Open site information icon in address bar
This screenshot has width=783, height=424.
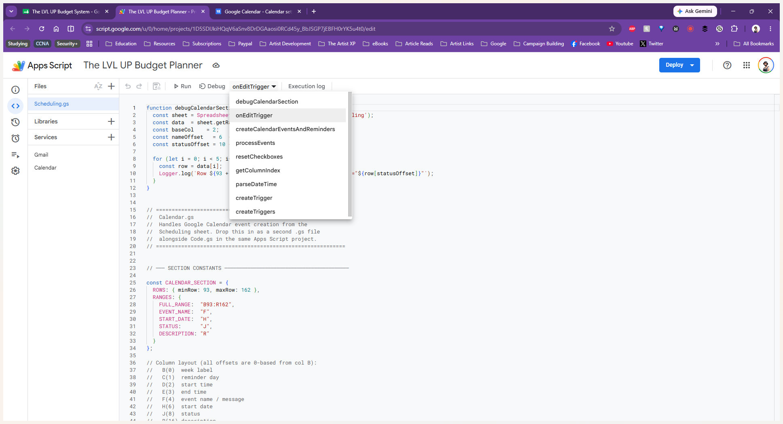[88, 29]
